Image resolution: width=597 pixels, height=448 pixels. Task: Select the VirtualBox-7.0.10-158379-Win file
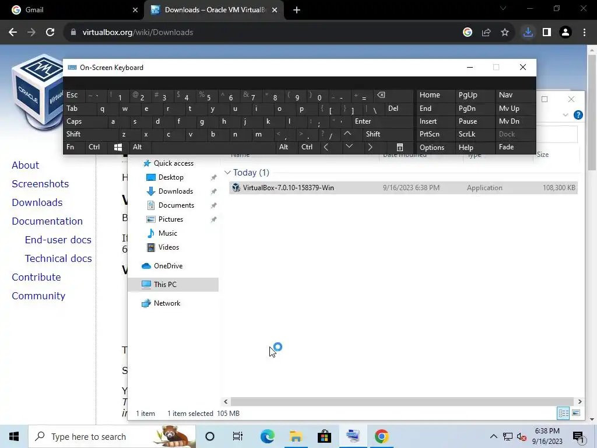[403, 188]
